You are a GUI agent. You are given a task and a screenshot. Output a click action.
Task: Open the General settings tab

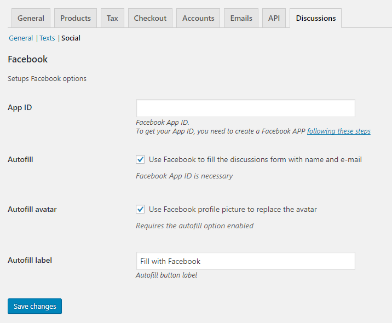31,18
